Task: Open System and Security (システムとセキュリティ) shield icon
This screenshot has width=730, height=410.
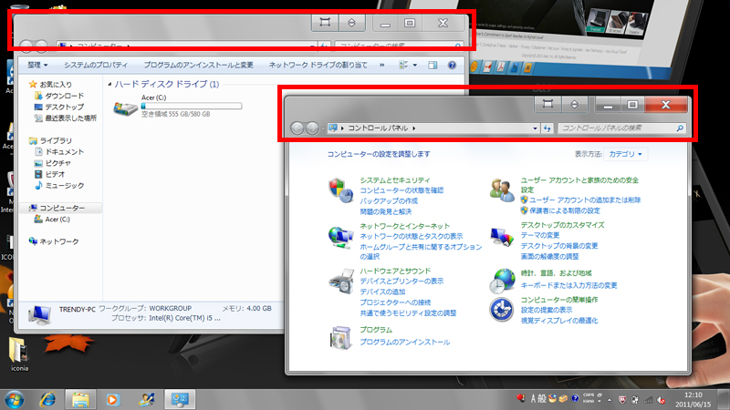Action: pos(339,190)
